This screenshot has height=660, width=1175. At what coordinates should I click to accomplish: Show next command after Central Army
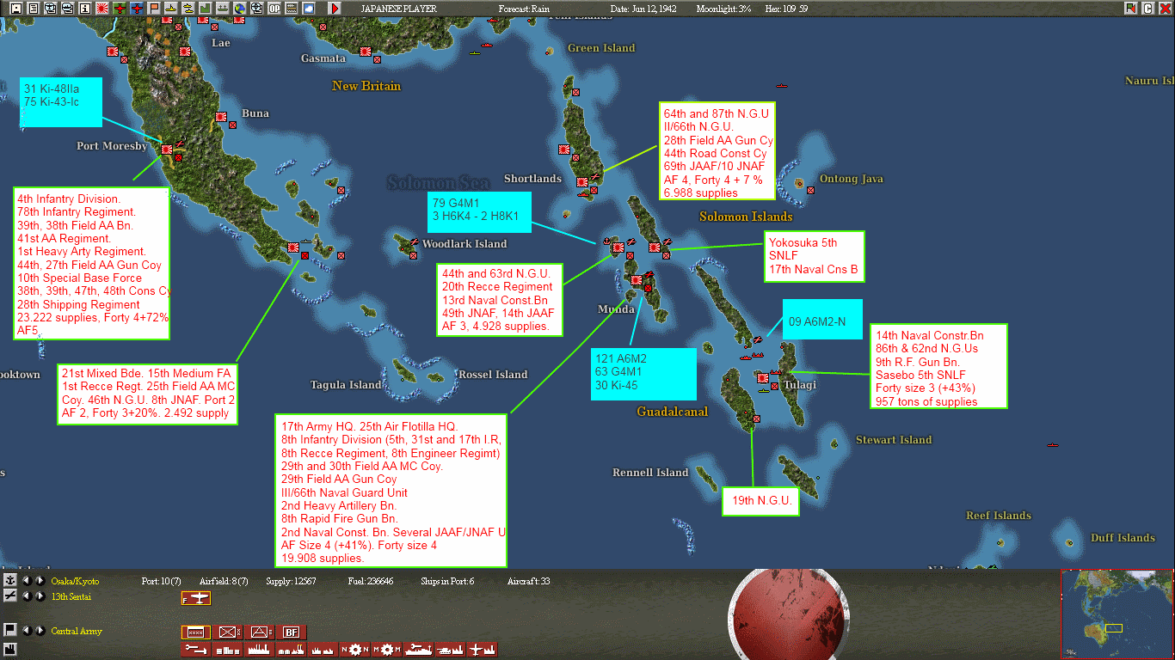40,630
